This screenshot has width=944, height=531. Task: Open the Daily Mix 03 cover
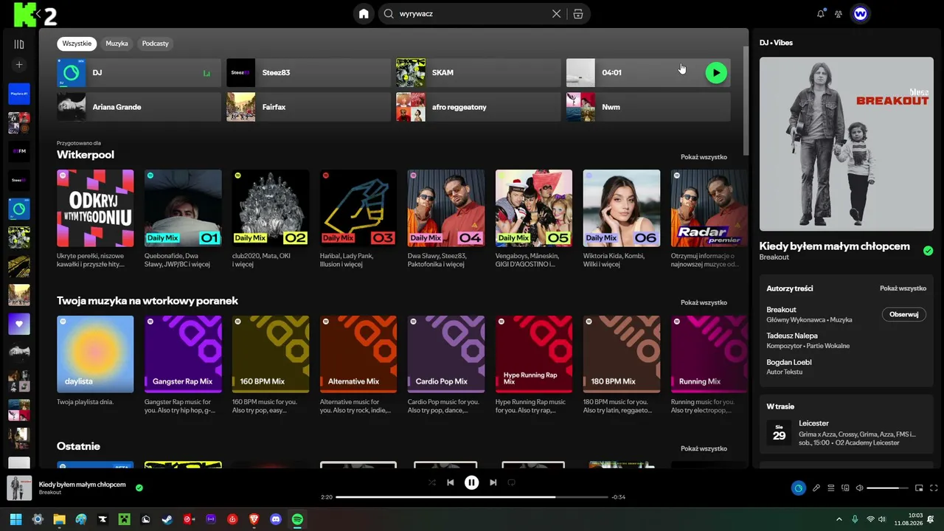358,208
